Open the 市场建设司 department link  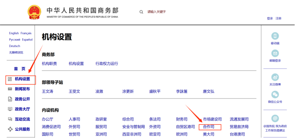click(x=212, y=119)
